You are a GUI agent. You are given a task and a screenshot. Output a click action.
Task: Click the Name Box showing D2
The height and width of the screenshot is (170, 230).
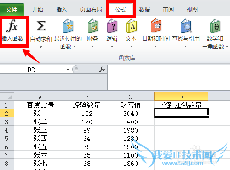[31, 70]
